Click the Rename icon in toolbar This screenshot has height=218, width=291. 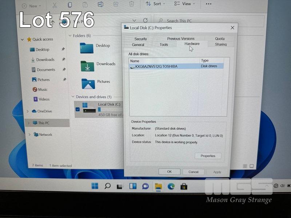[101, 5]
